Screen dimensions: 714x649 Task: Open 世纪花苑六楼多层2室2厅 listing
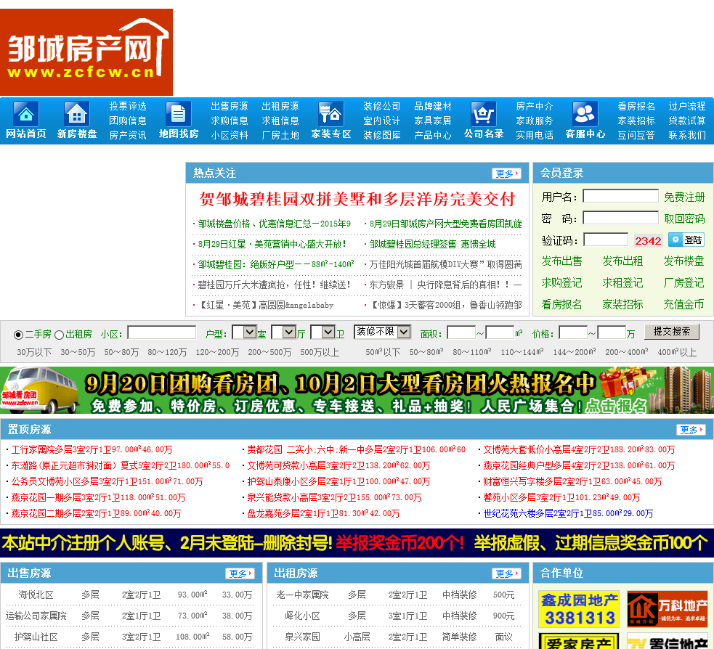pyautogui.click(x=568, y=513)
